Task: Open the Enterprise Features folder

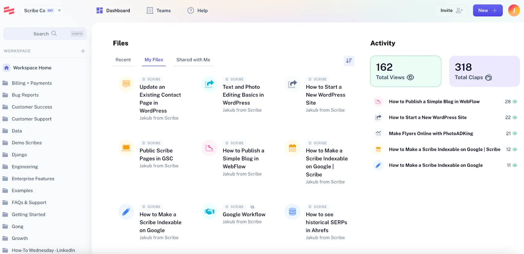Action: [33, 178]
